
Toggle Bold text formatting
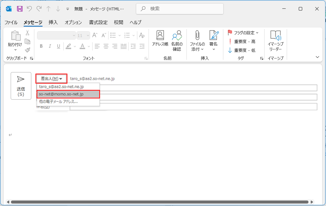coord(41,46)
